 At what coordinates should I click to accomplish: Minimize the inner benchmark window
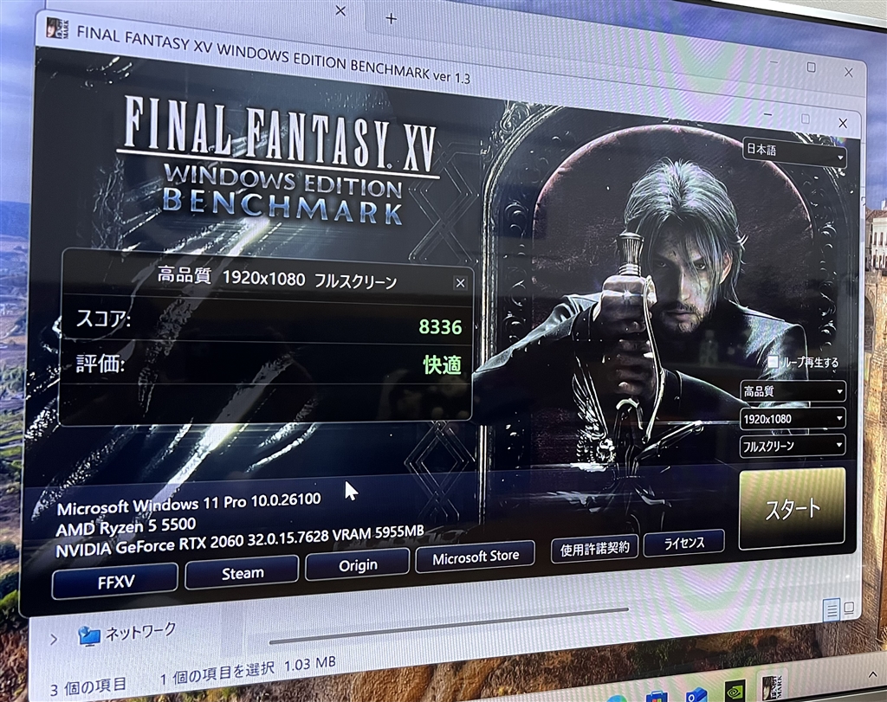767,114
